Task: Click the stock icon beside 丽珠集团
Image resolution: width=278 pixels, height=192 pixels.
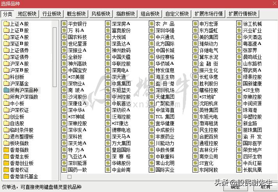Action: click(239, 130)
